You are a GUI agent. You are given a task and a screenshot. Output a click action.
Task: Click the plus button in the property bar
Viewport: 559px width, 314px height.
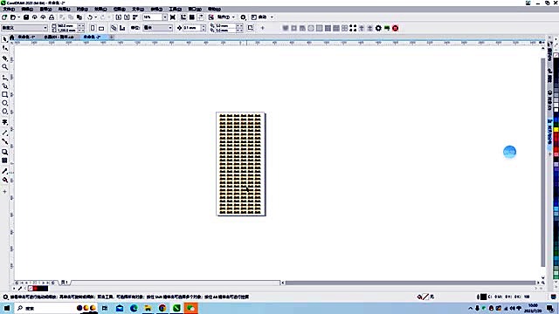263,28
